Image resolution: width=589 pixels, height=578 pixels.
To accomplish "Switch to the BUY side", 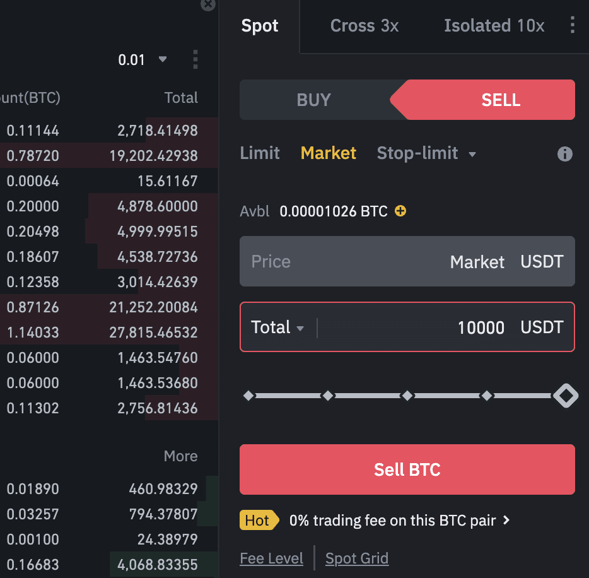I will point(313,100).
